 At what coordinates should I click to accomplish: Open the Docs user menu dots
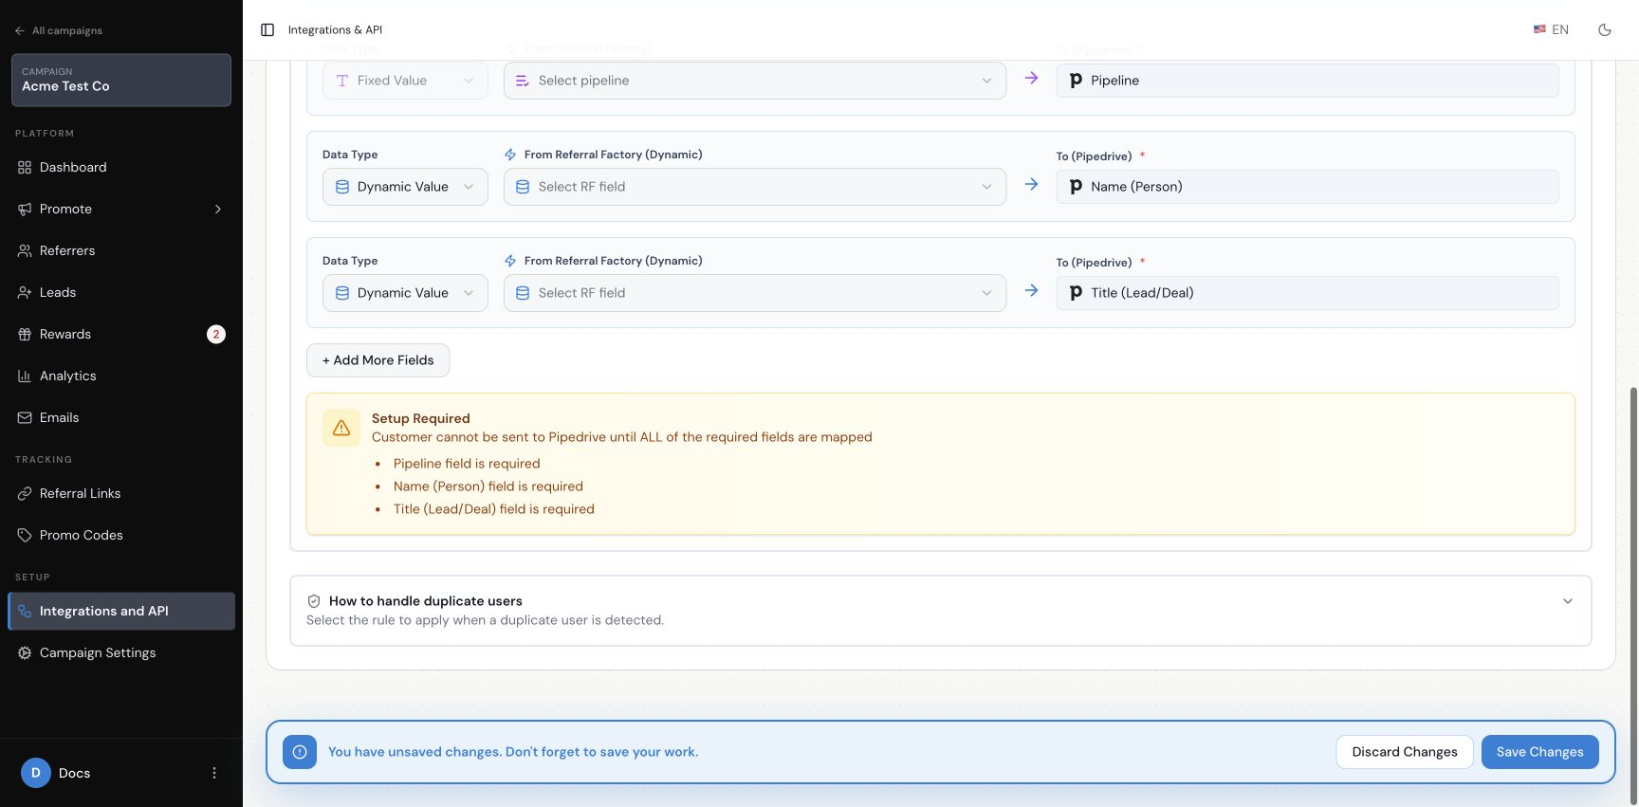[214, 773]
